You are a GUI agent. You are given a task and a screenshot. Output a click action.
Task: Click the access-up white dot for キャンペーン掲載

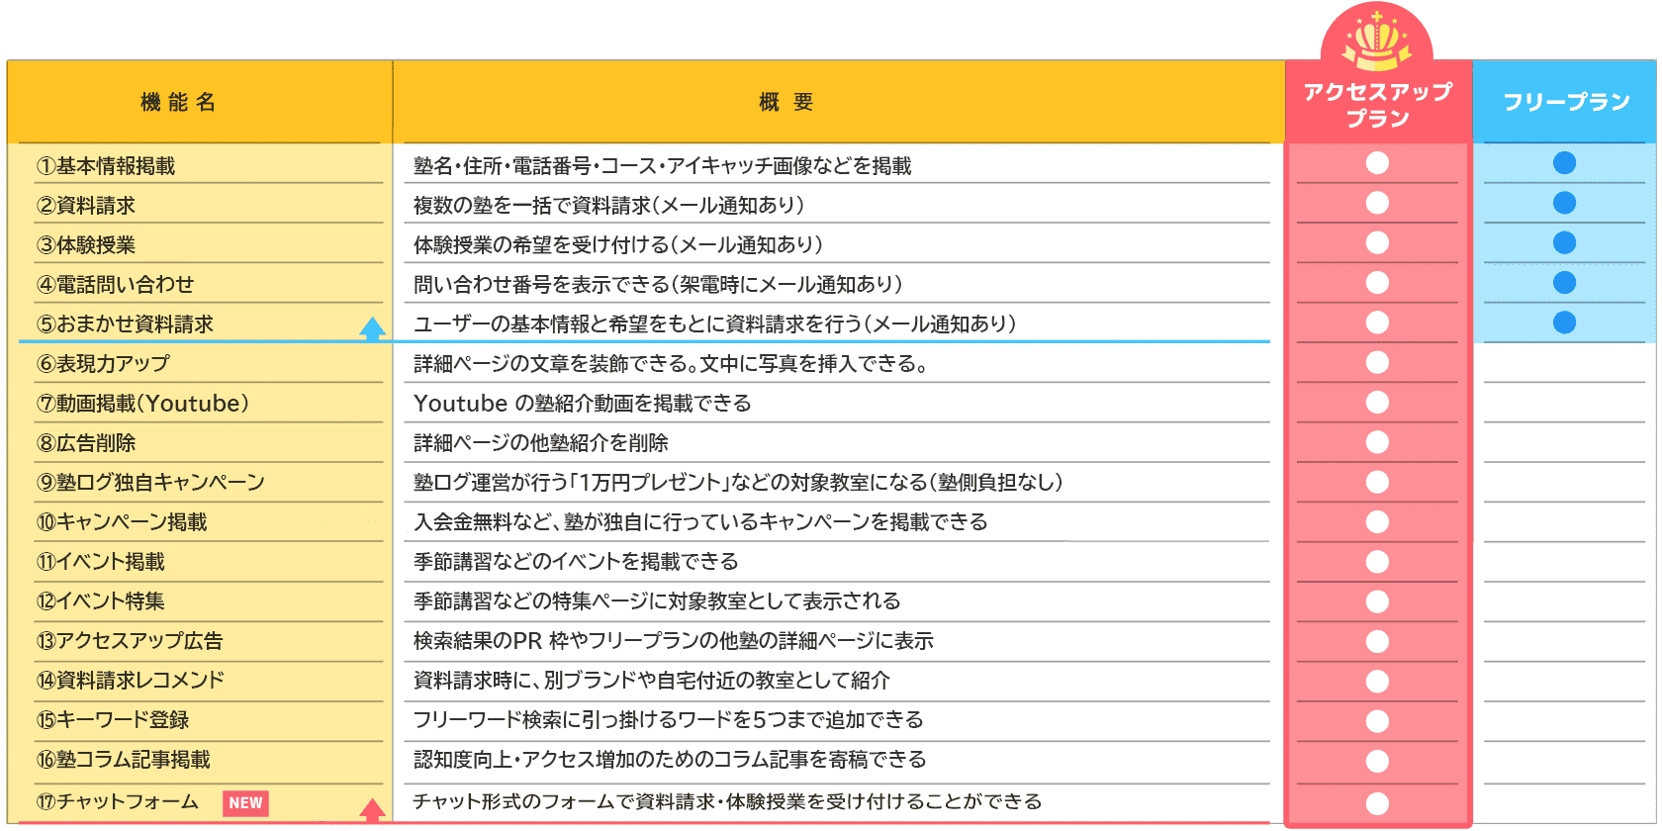(x=1377, y=521)
